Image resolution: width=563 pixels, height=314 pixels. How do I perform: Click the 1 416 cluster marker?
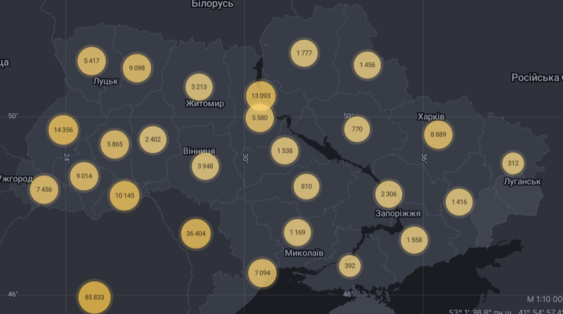[459, 201]
